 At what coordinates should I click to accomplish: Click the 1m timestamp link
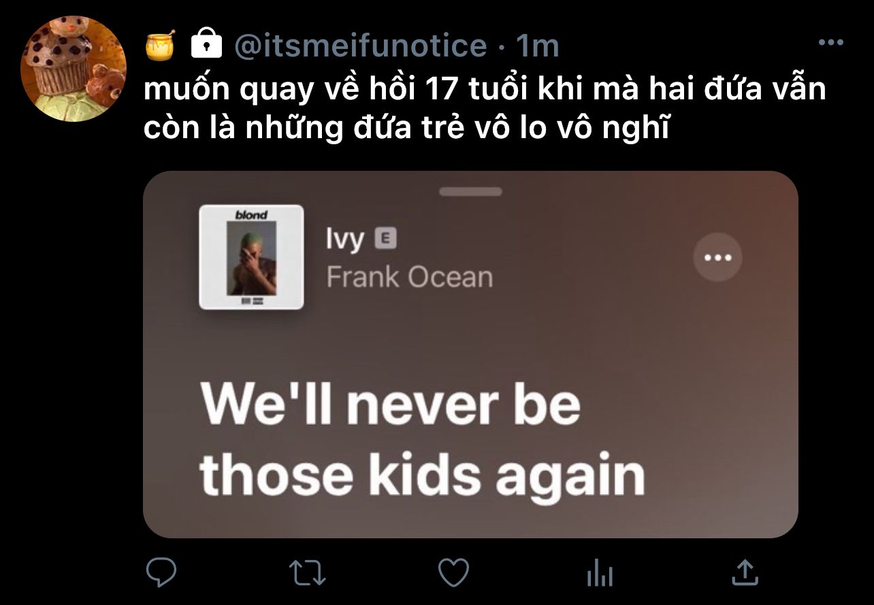pyautogui.click(x=537, y=46)
